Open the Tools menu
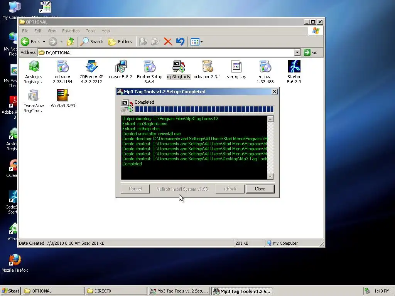The height and width of the screenshot is (296, 395). pyautogui.click(x=90, y=31)
